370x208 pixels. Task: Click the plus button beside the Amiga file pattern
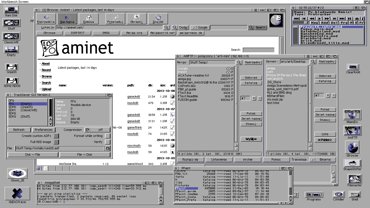(254, 99)
